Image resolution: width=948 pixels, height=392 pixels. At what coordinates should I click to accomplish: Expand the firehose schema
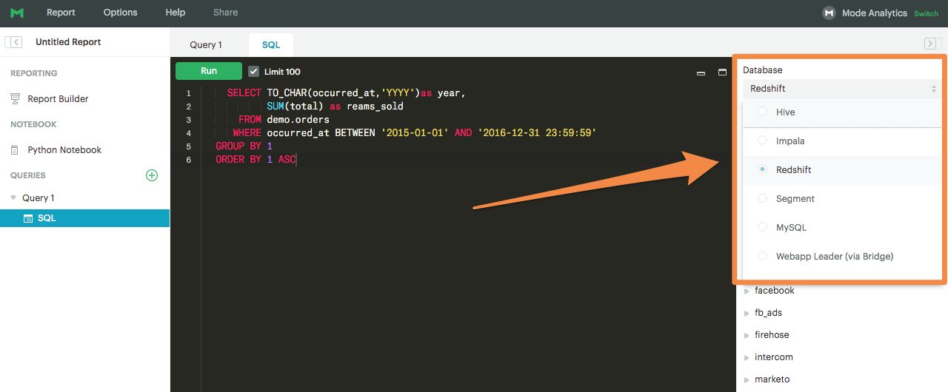tap(747, 336)
